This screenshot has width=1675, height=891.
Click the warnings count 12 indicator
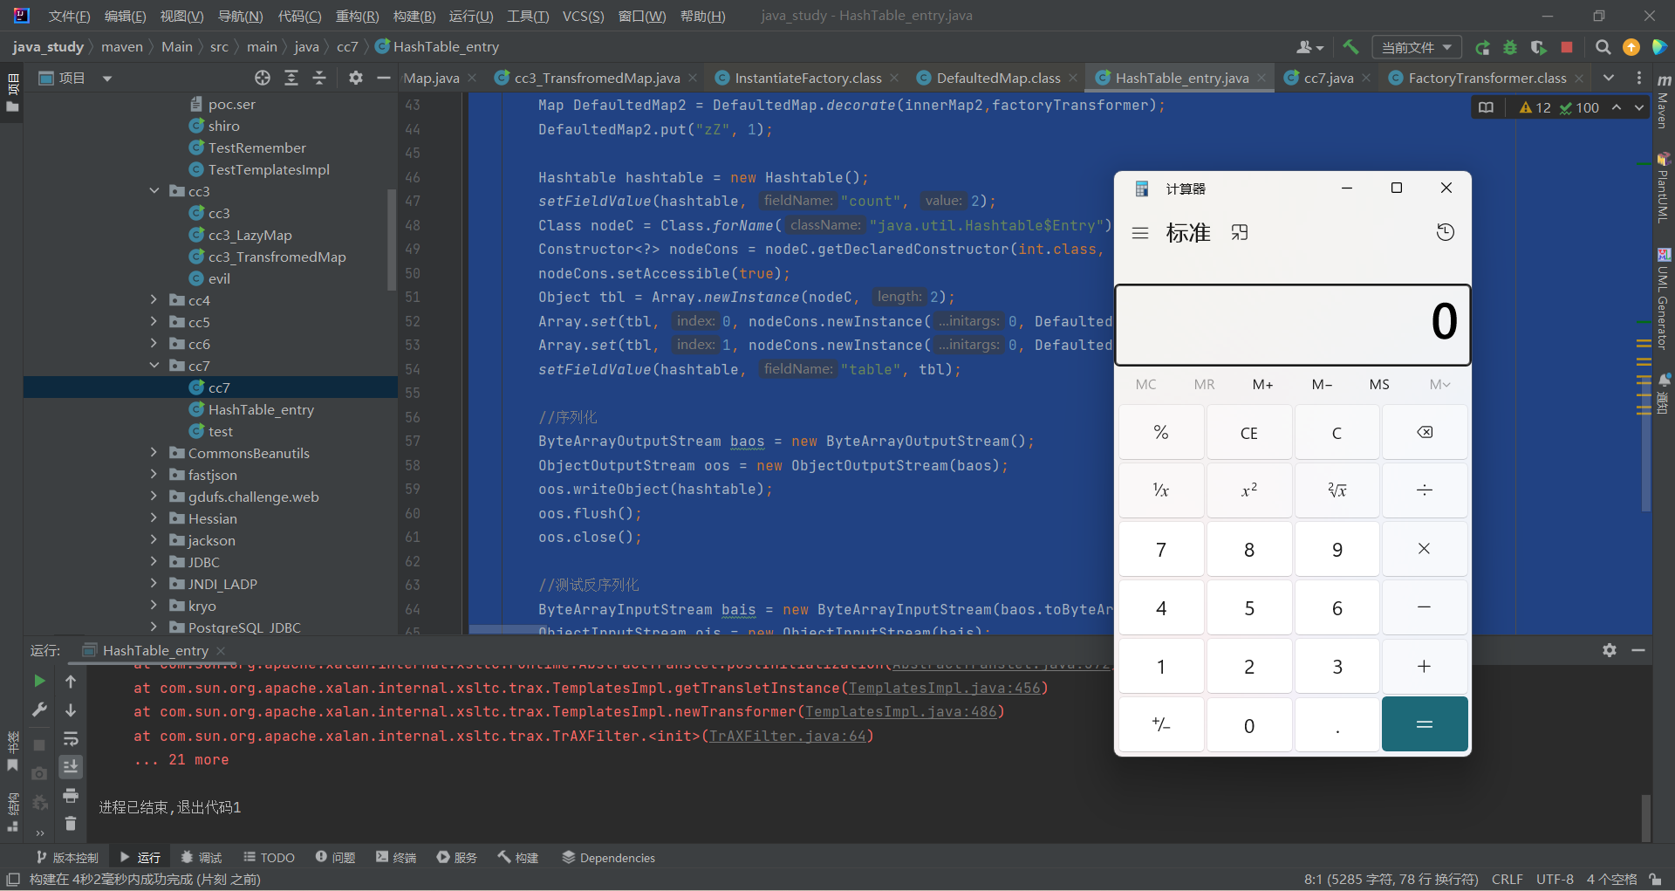1535,107
